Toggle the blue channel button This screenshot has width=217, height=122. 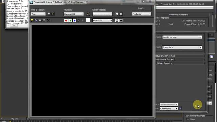75,20
